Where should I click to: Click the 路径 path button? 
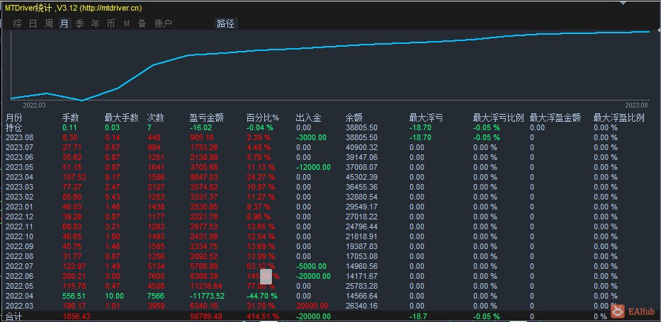coord(225,23)
